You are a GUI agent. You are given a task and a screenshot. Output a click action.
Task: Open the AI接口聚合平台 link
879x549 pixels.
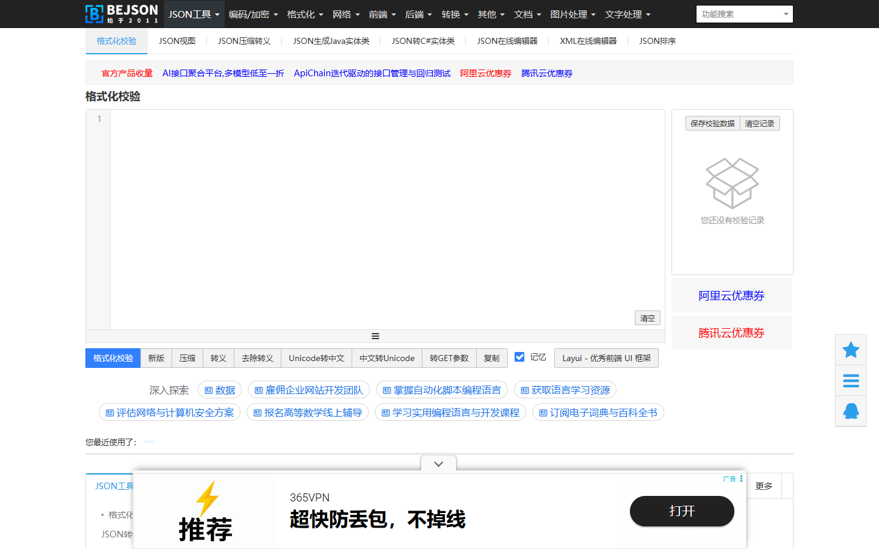pyautogui.click(x=223, y=73)
